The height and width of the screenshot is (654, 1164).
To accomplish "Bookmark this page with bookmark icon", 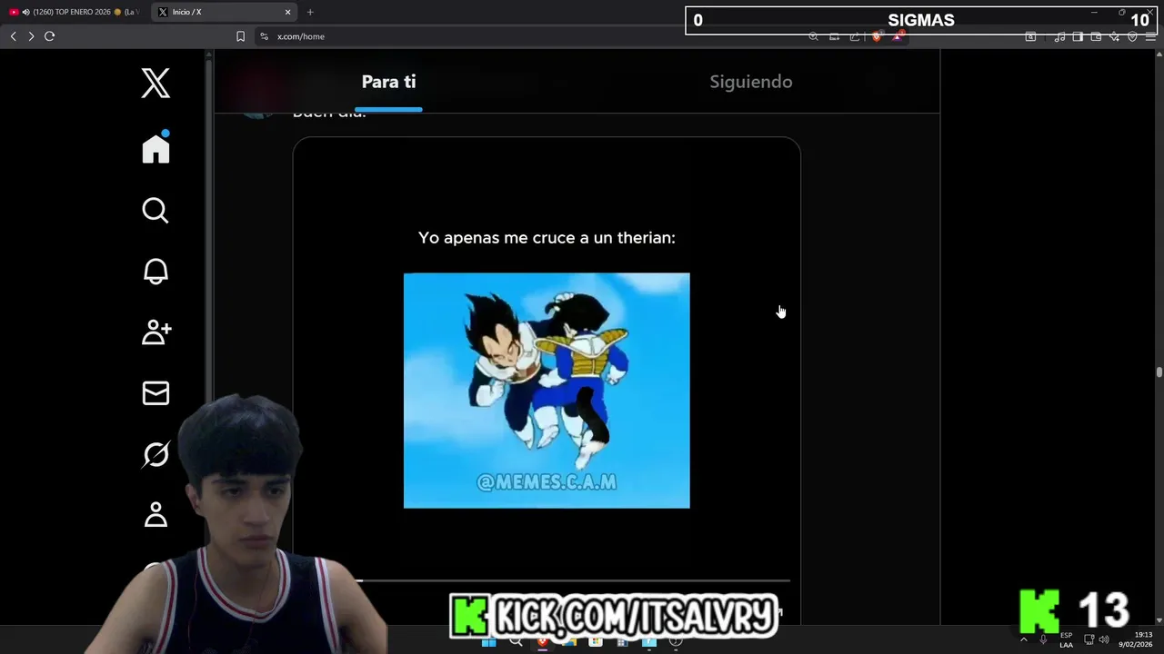I will pos(240,36).
